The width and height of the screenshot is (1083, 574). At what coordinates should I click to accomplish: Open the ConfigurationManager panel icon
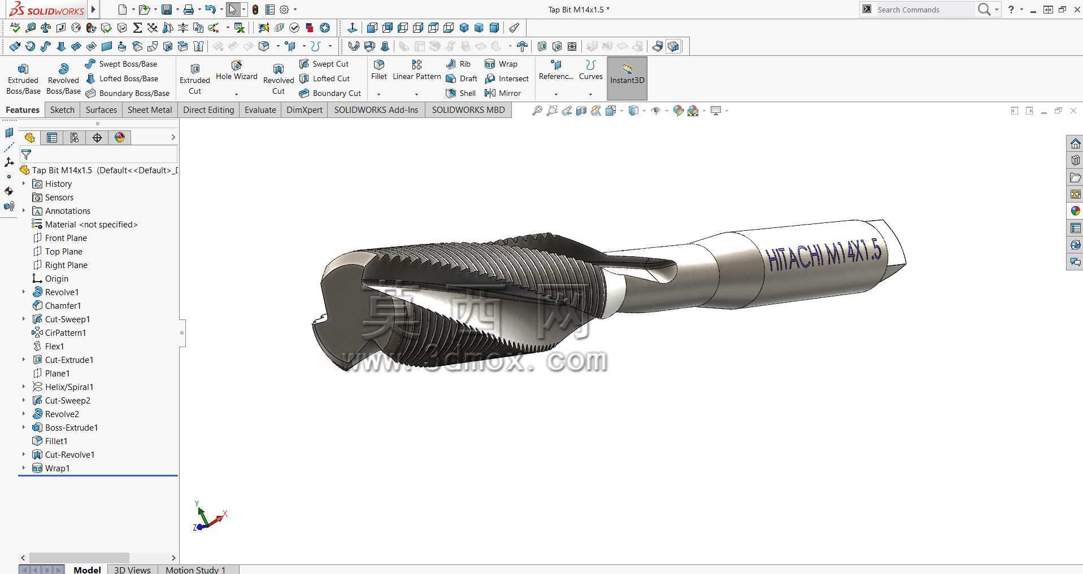[75, 138]
